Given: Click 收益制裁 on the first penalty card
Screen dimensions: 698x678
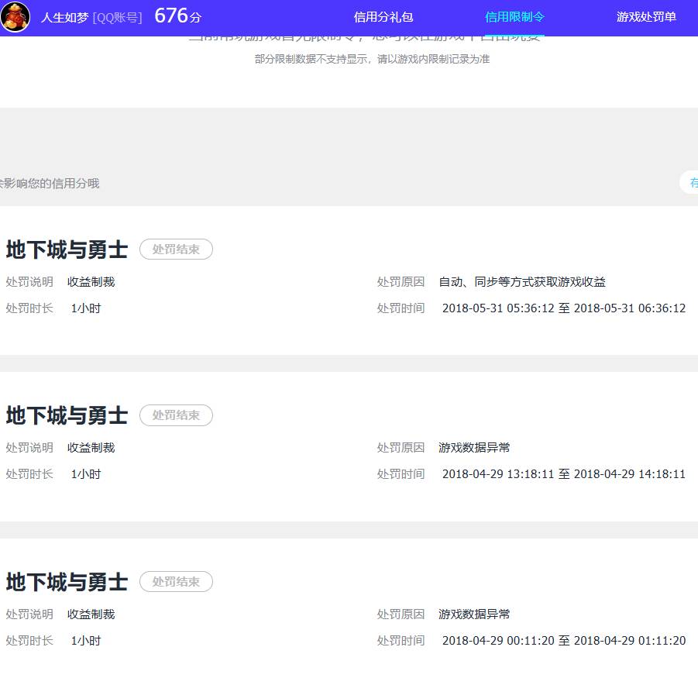Looking at the screenshot, I should click(91, 281).
